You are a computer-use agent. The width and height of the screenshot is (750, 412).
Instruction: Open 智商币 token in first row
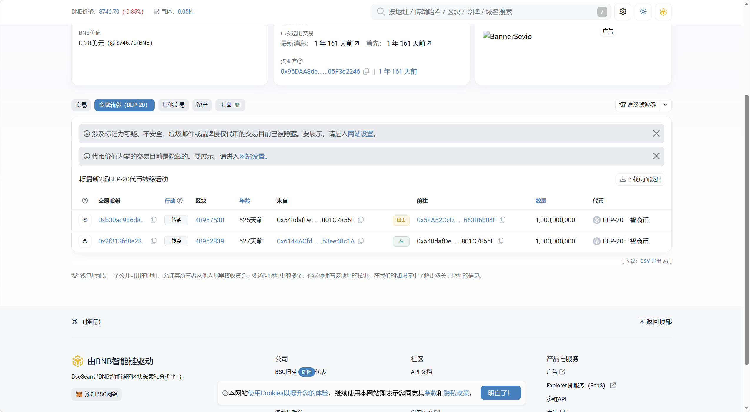pos(626,220)
